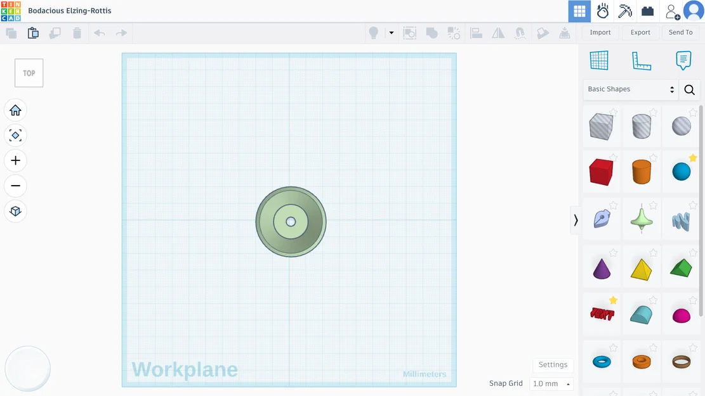Toggle favorite star on Text shape
Screen dimensions: 705x396
click(613, 300)
